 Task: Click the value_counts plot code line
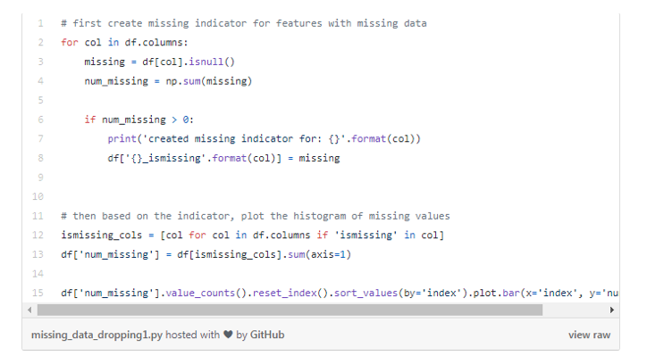[340, 293]
